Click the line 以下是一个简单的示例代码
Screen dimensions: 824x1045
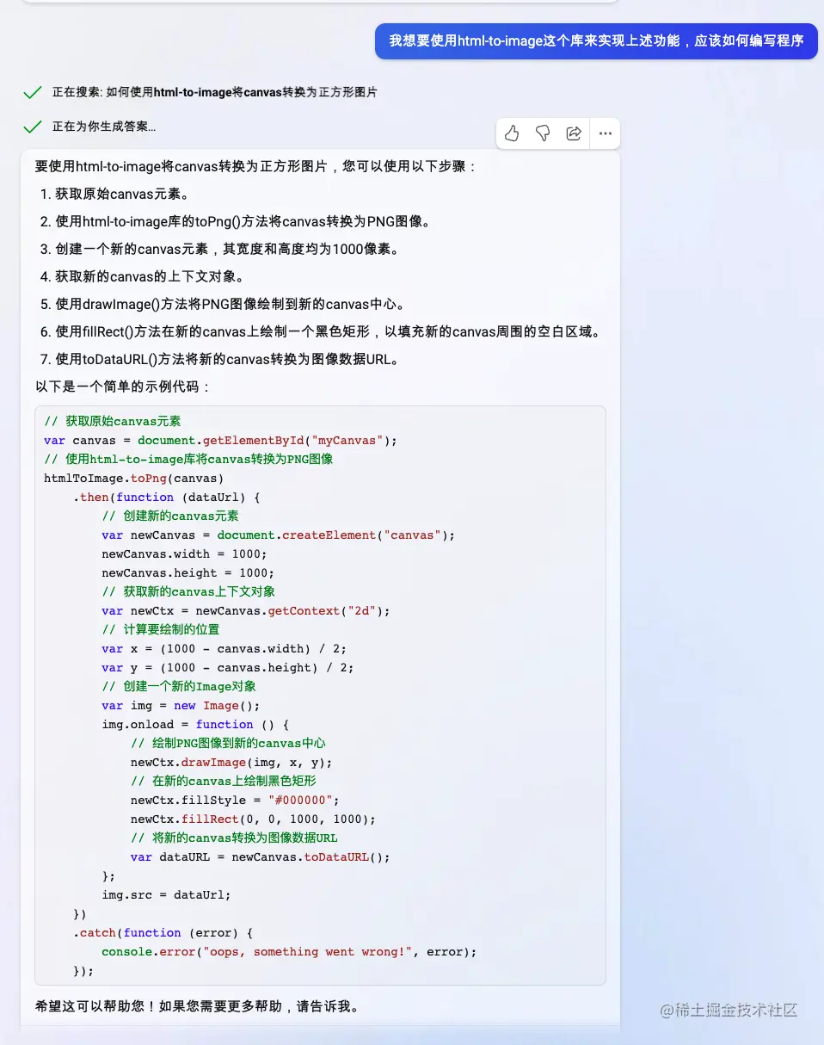pyautogui.click(x=123, y=386)
